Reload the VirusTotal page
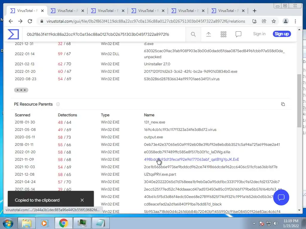The width and height of the screenshot is (306, 229). (30, 21)
